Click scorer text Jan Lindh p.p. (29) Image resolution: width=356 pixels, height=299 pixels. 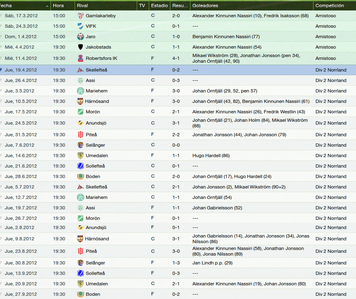pyautogui.click(x=212, y=263)
